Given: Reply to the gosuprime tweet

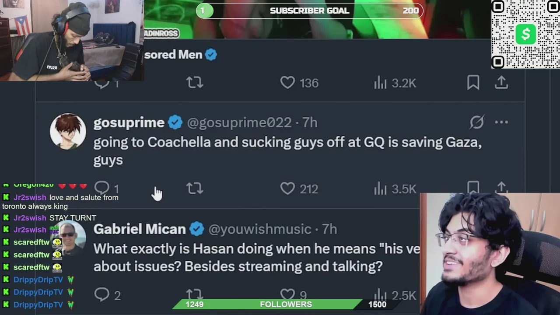Looking at the screenshot, I should pos(102,189).
